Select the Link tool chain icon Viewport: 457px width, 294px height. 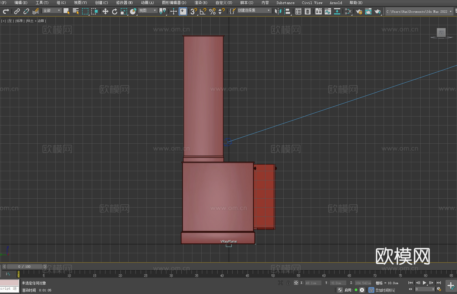coord(17,11)
